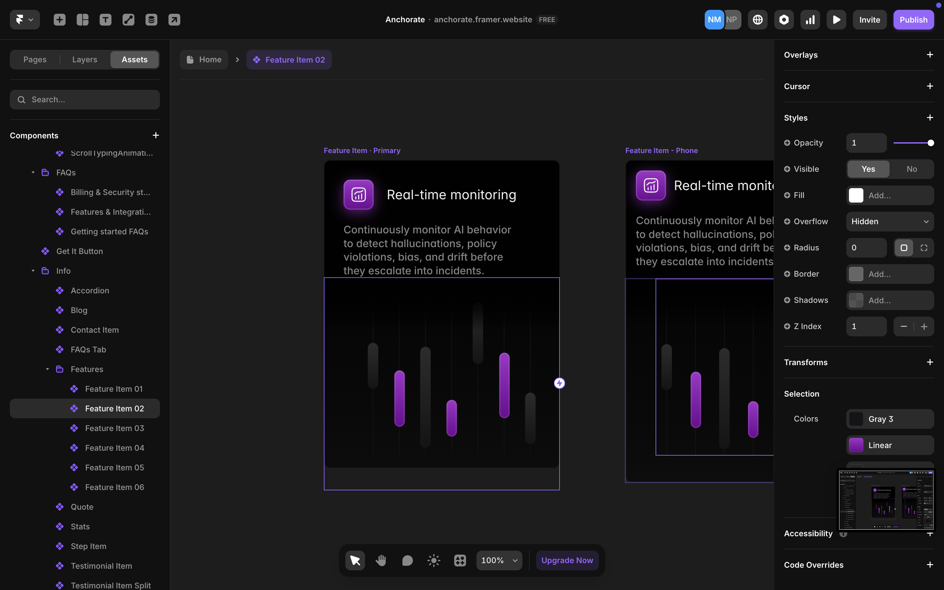Set Visible to No
Screen dimensions: 944x590
point(912,169)
